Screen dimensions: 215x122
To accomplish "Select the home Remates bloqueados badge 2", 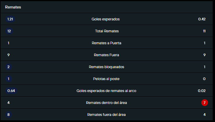I will [9, 67].
